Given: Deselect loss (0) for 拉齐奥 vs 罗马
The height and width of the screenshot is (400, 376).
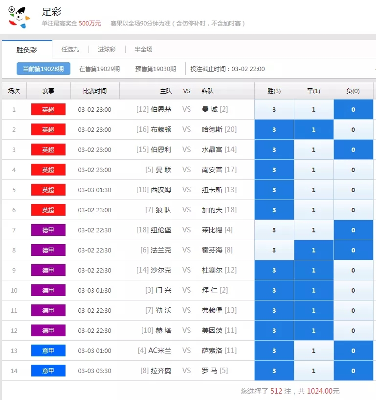Looking at the screenshot, I should 354,371.
